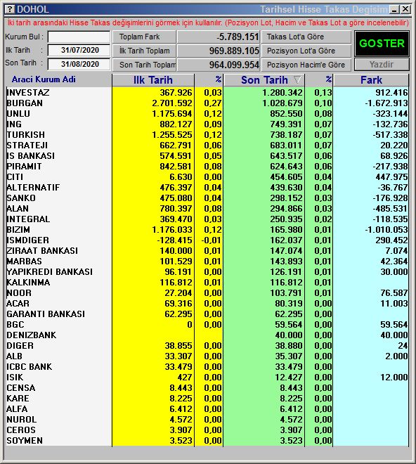Sort by Son Tarih column header
This screenshot has height=464, width=416.
pos(264,80)
